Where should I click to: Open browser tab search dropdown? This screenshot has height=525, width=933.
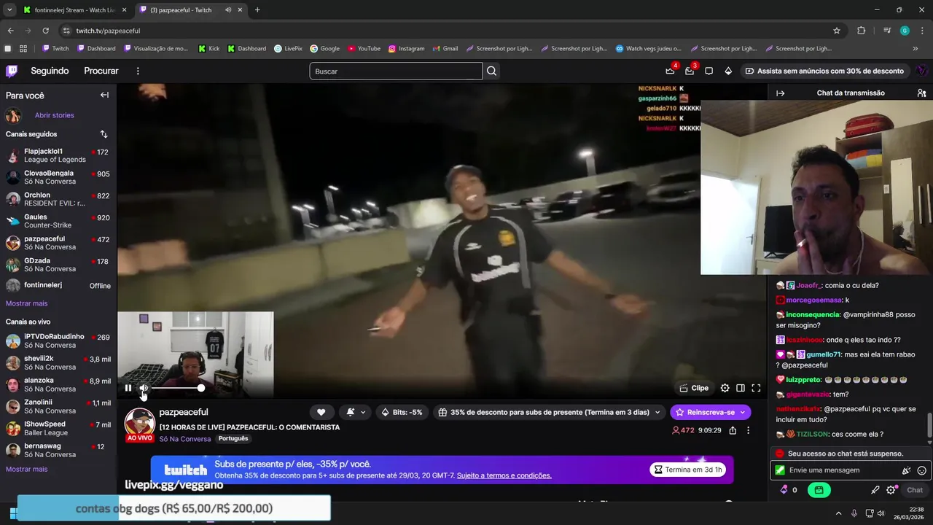[9, 10]
